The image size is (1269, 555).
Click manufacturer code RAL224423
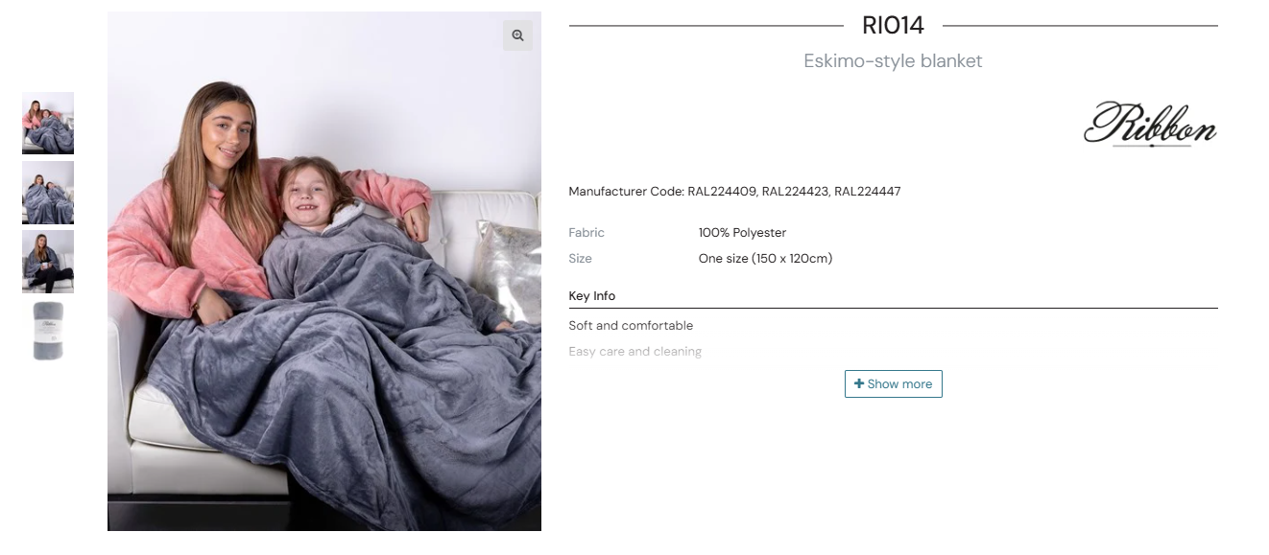(x=796, y=192)
